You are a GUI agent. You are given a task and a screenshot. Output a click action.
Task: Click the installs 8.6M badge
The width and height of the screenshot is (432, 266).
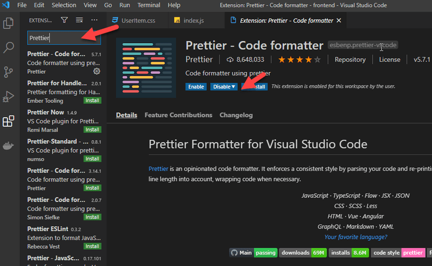(349, 253)
